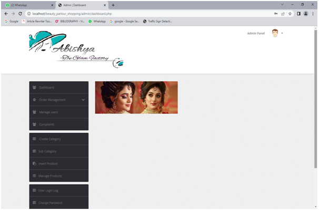
Task: Expand Order Management chevron
Action: point(83,100)
